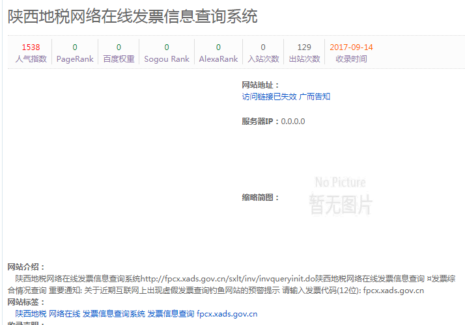Click the page title 陕西地税网络在线发票信息查询系统

pos(133,16)
